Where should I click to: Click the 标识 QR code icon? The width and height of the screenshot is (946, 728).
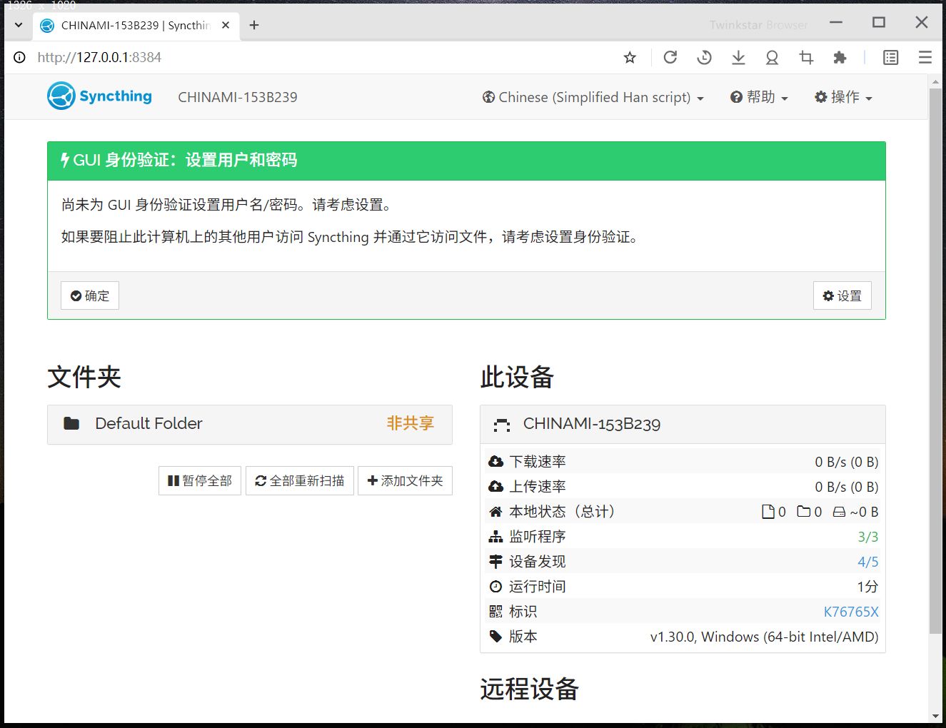click(x=495, y=612)
